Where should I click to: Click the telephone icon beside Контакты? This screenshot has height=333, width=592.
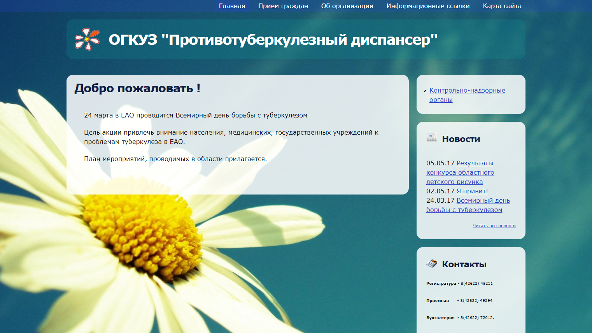coord(432,263)
